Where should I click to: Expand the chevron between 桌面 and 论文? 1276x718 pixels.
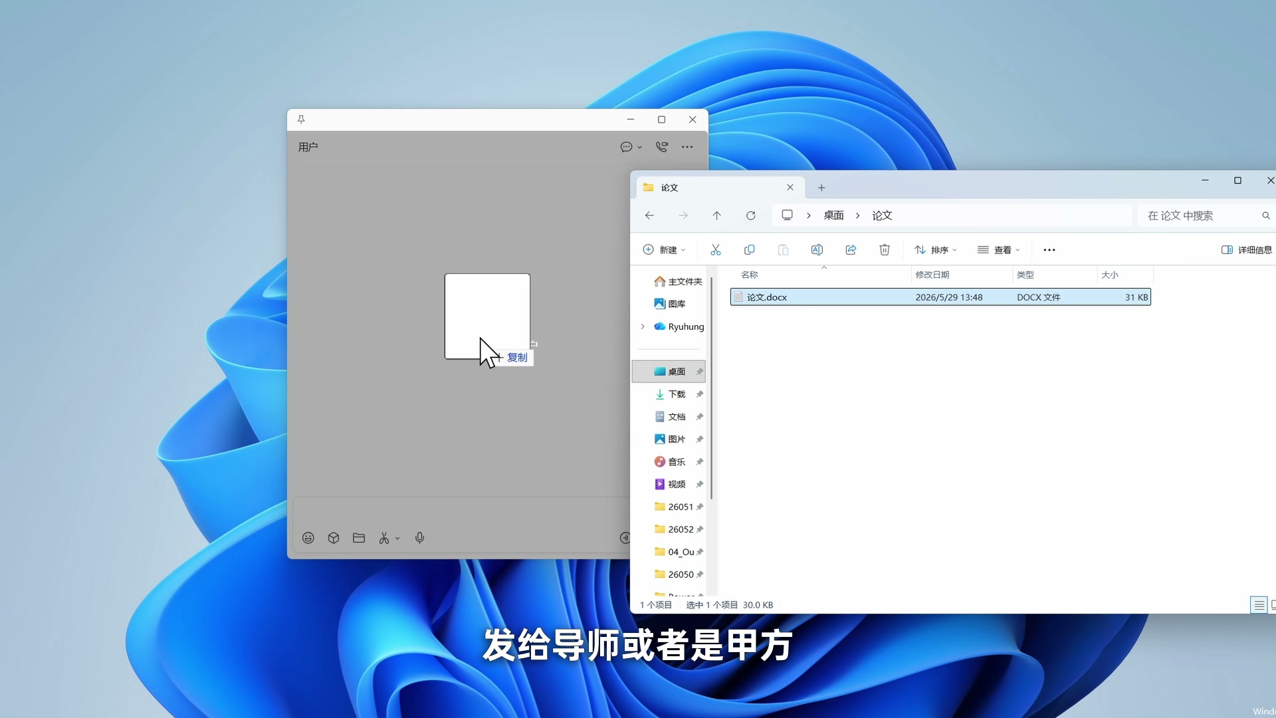[858, 215]
